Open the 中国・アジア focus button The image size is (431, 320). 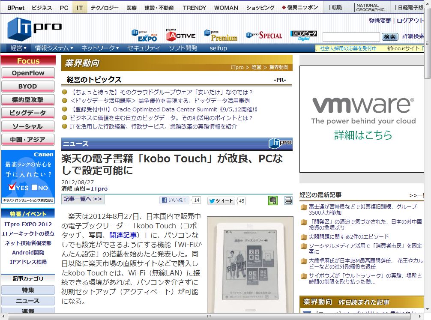28,140
